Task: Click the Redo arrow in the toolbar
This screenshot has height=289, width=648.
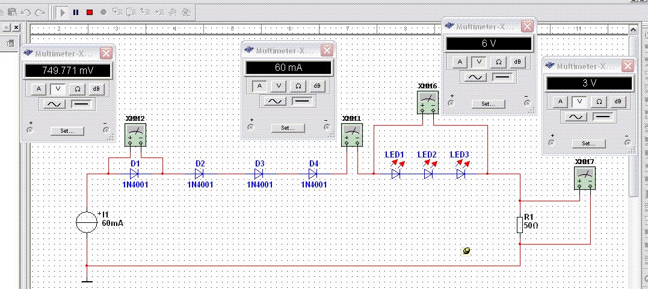Action: coord(40,13)
